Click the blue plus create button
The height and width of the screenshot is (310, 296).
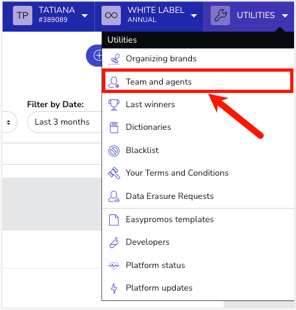tap(94, 56)
